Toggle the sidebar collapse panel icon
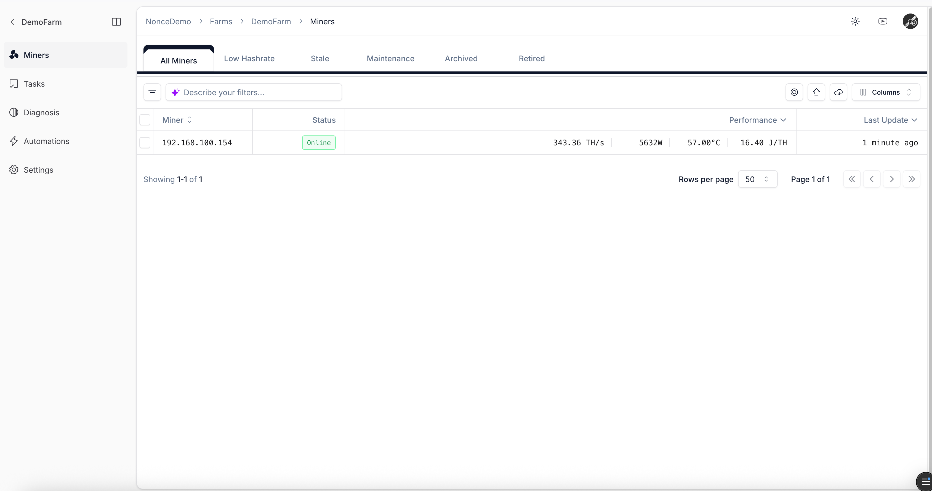The image size is (932, 491). tap(116, 22)
